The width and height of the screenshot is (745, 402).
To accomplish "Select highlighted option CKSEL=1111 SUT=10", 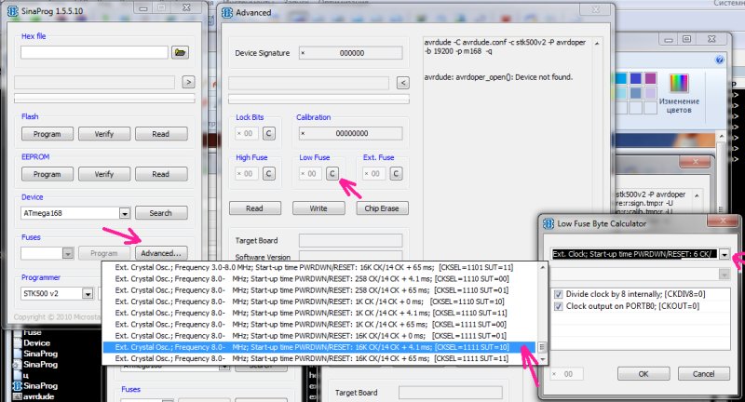I will (319, 347).
